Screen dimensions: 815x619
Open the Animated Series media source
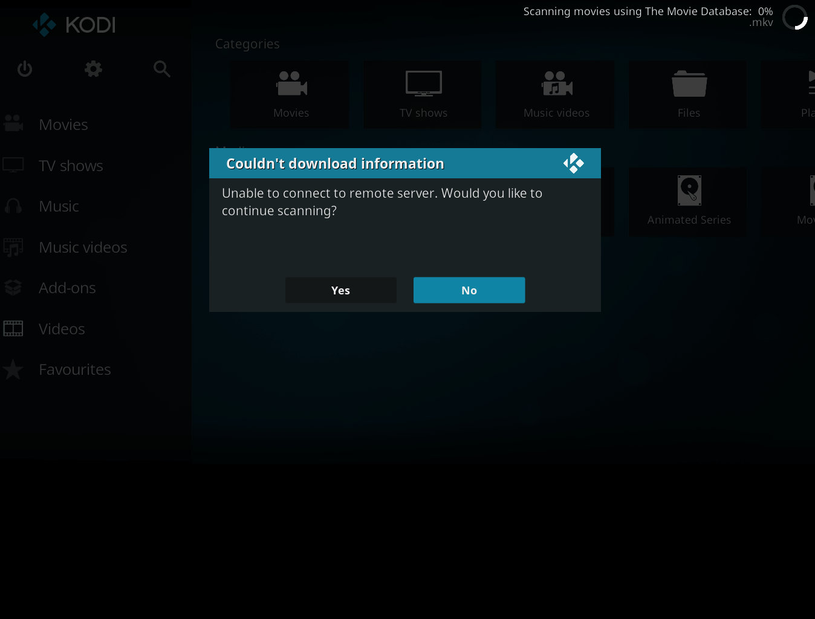(688, 202)
